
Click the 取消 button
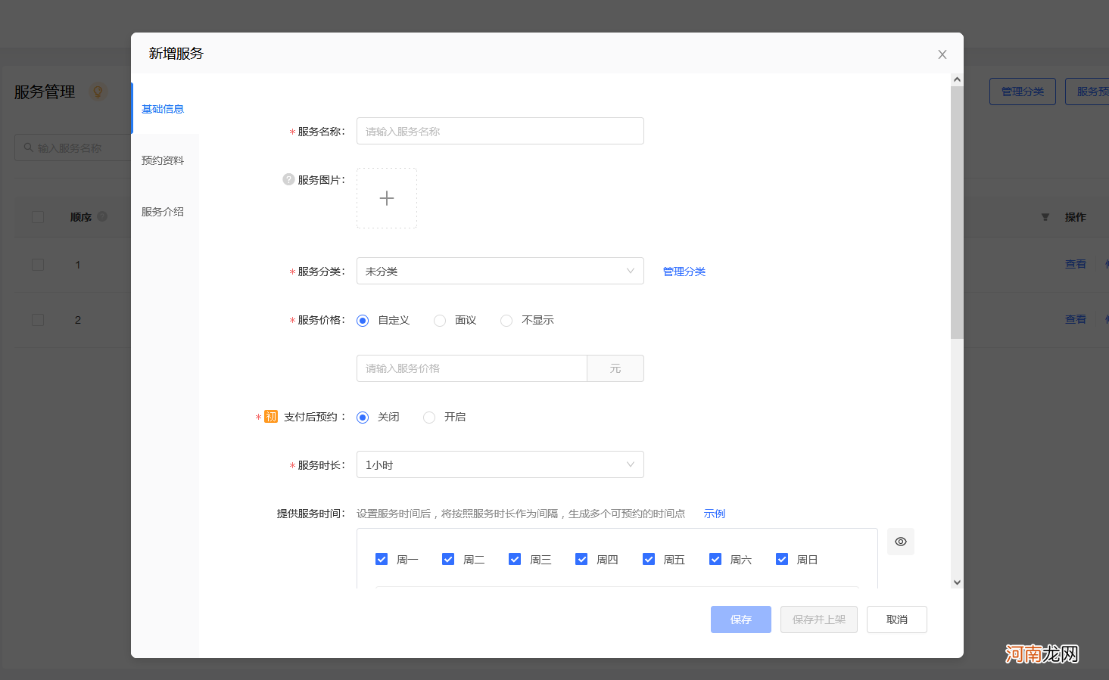pyautogui.click(x=897, y=619)
